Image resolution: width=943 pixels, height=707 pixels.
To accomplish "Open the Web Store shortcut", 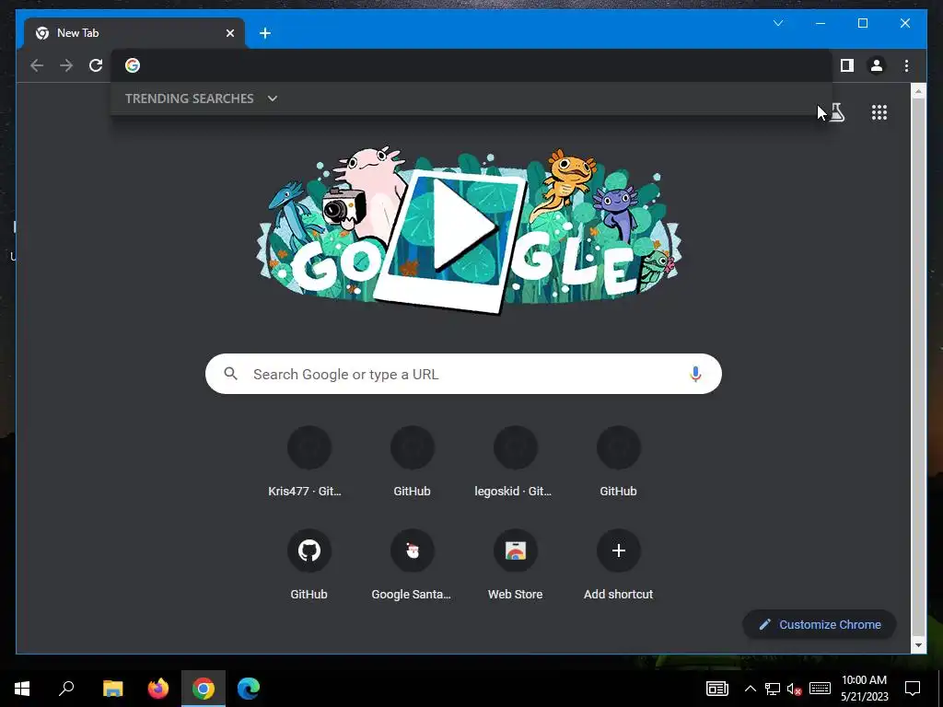I will [515, 564].
